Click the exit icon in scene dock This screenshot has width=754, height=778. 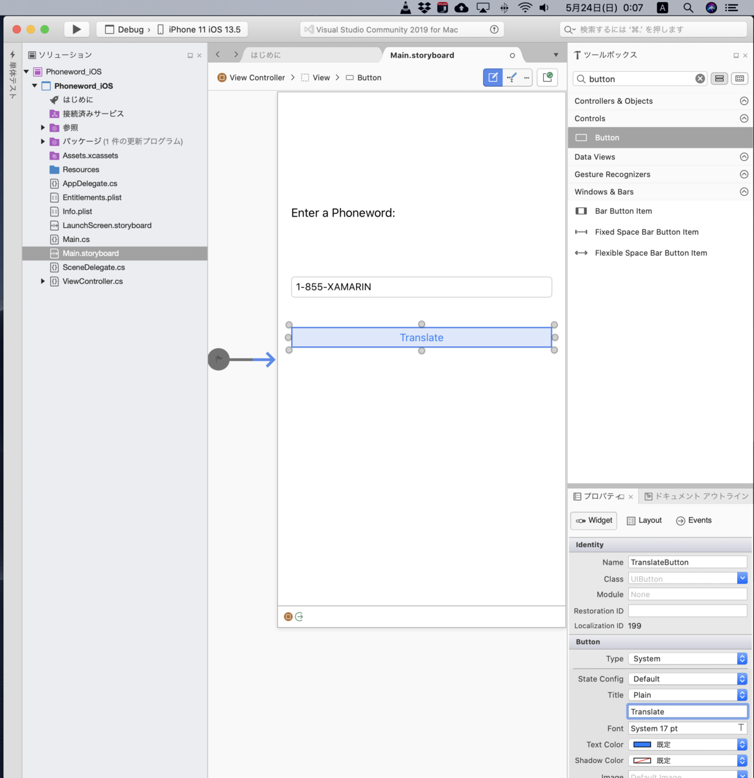click(299, 617)
